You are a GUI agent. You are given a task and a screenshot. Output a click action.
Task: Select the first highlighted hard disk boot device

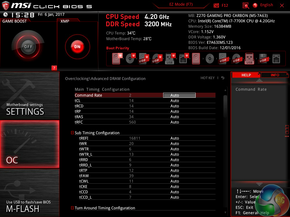click(117, 58)
